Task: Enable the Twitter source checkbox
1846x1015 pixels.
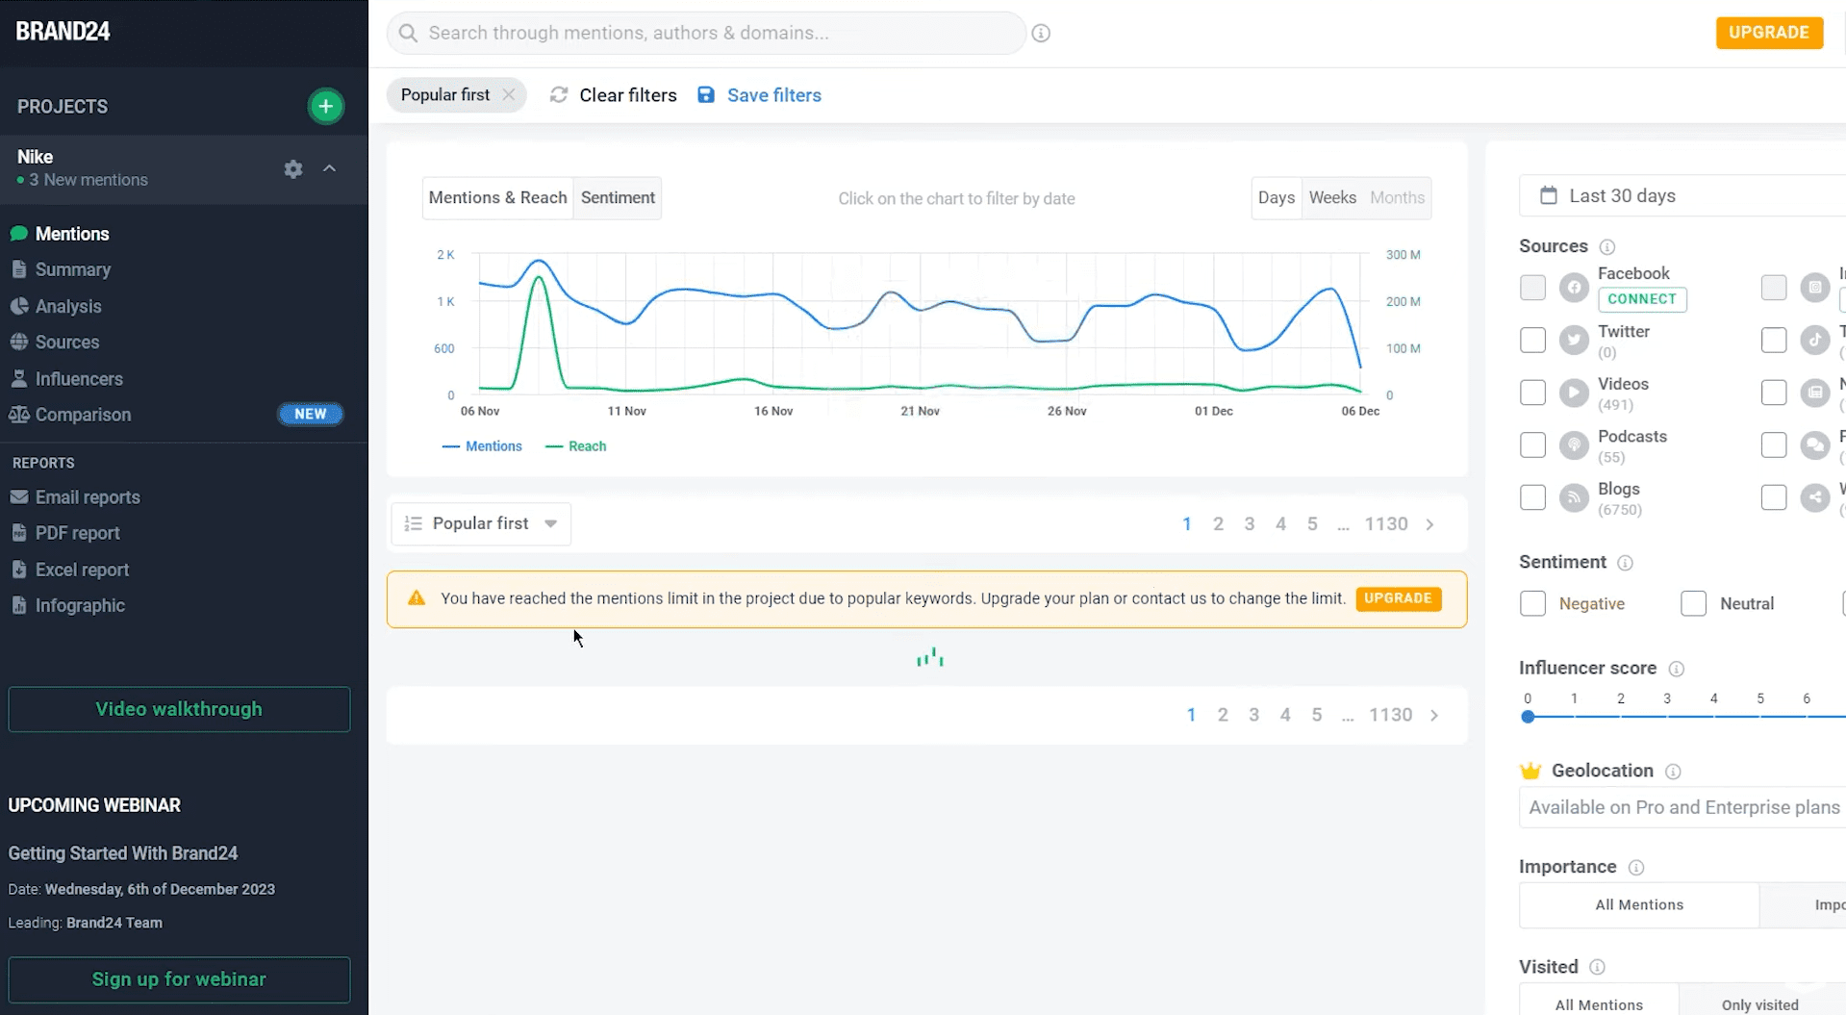Action: [x=1532, y=341]
